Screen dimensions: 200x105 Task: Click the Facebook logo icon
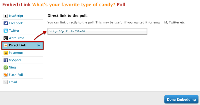pos(5,23)
